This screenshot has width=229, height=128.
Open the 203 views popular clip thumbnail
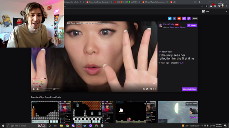(178, 112)
